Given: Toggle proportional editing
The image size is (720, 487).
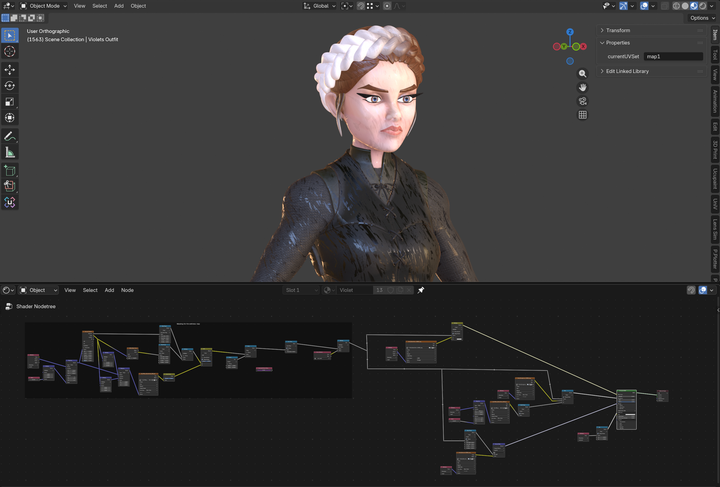Looking at the screenshot, I should click(x=387, y=6).
